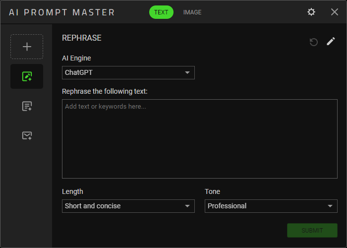Screen dimensions: 347x248
Task: Click the arrow beside Short and concise
Action: pyautogui.click(x=187, y=206)
